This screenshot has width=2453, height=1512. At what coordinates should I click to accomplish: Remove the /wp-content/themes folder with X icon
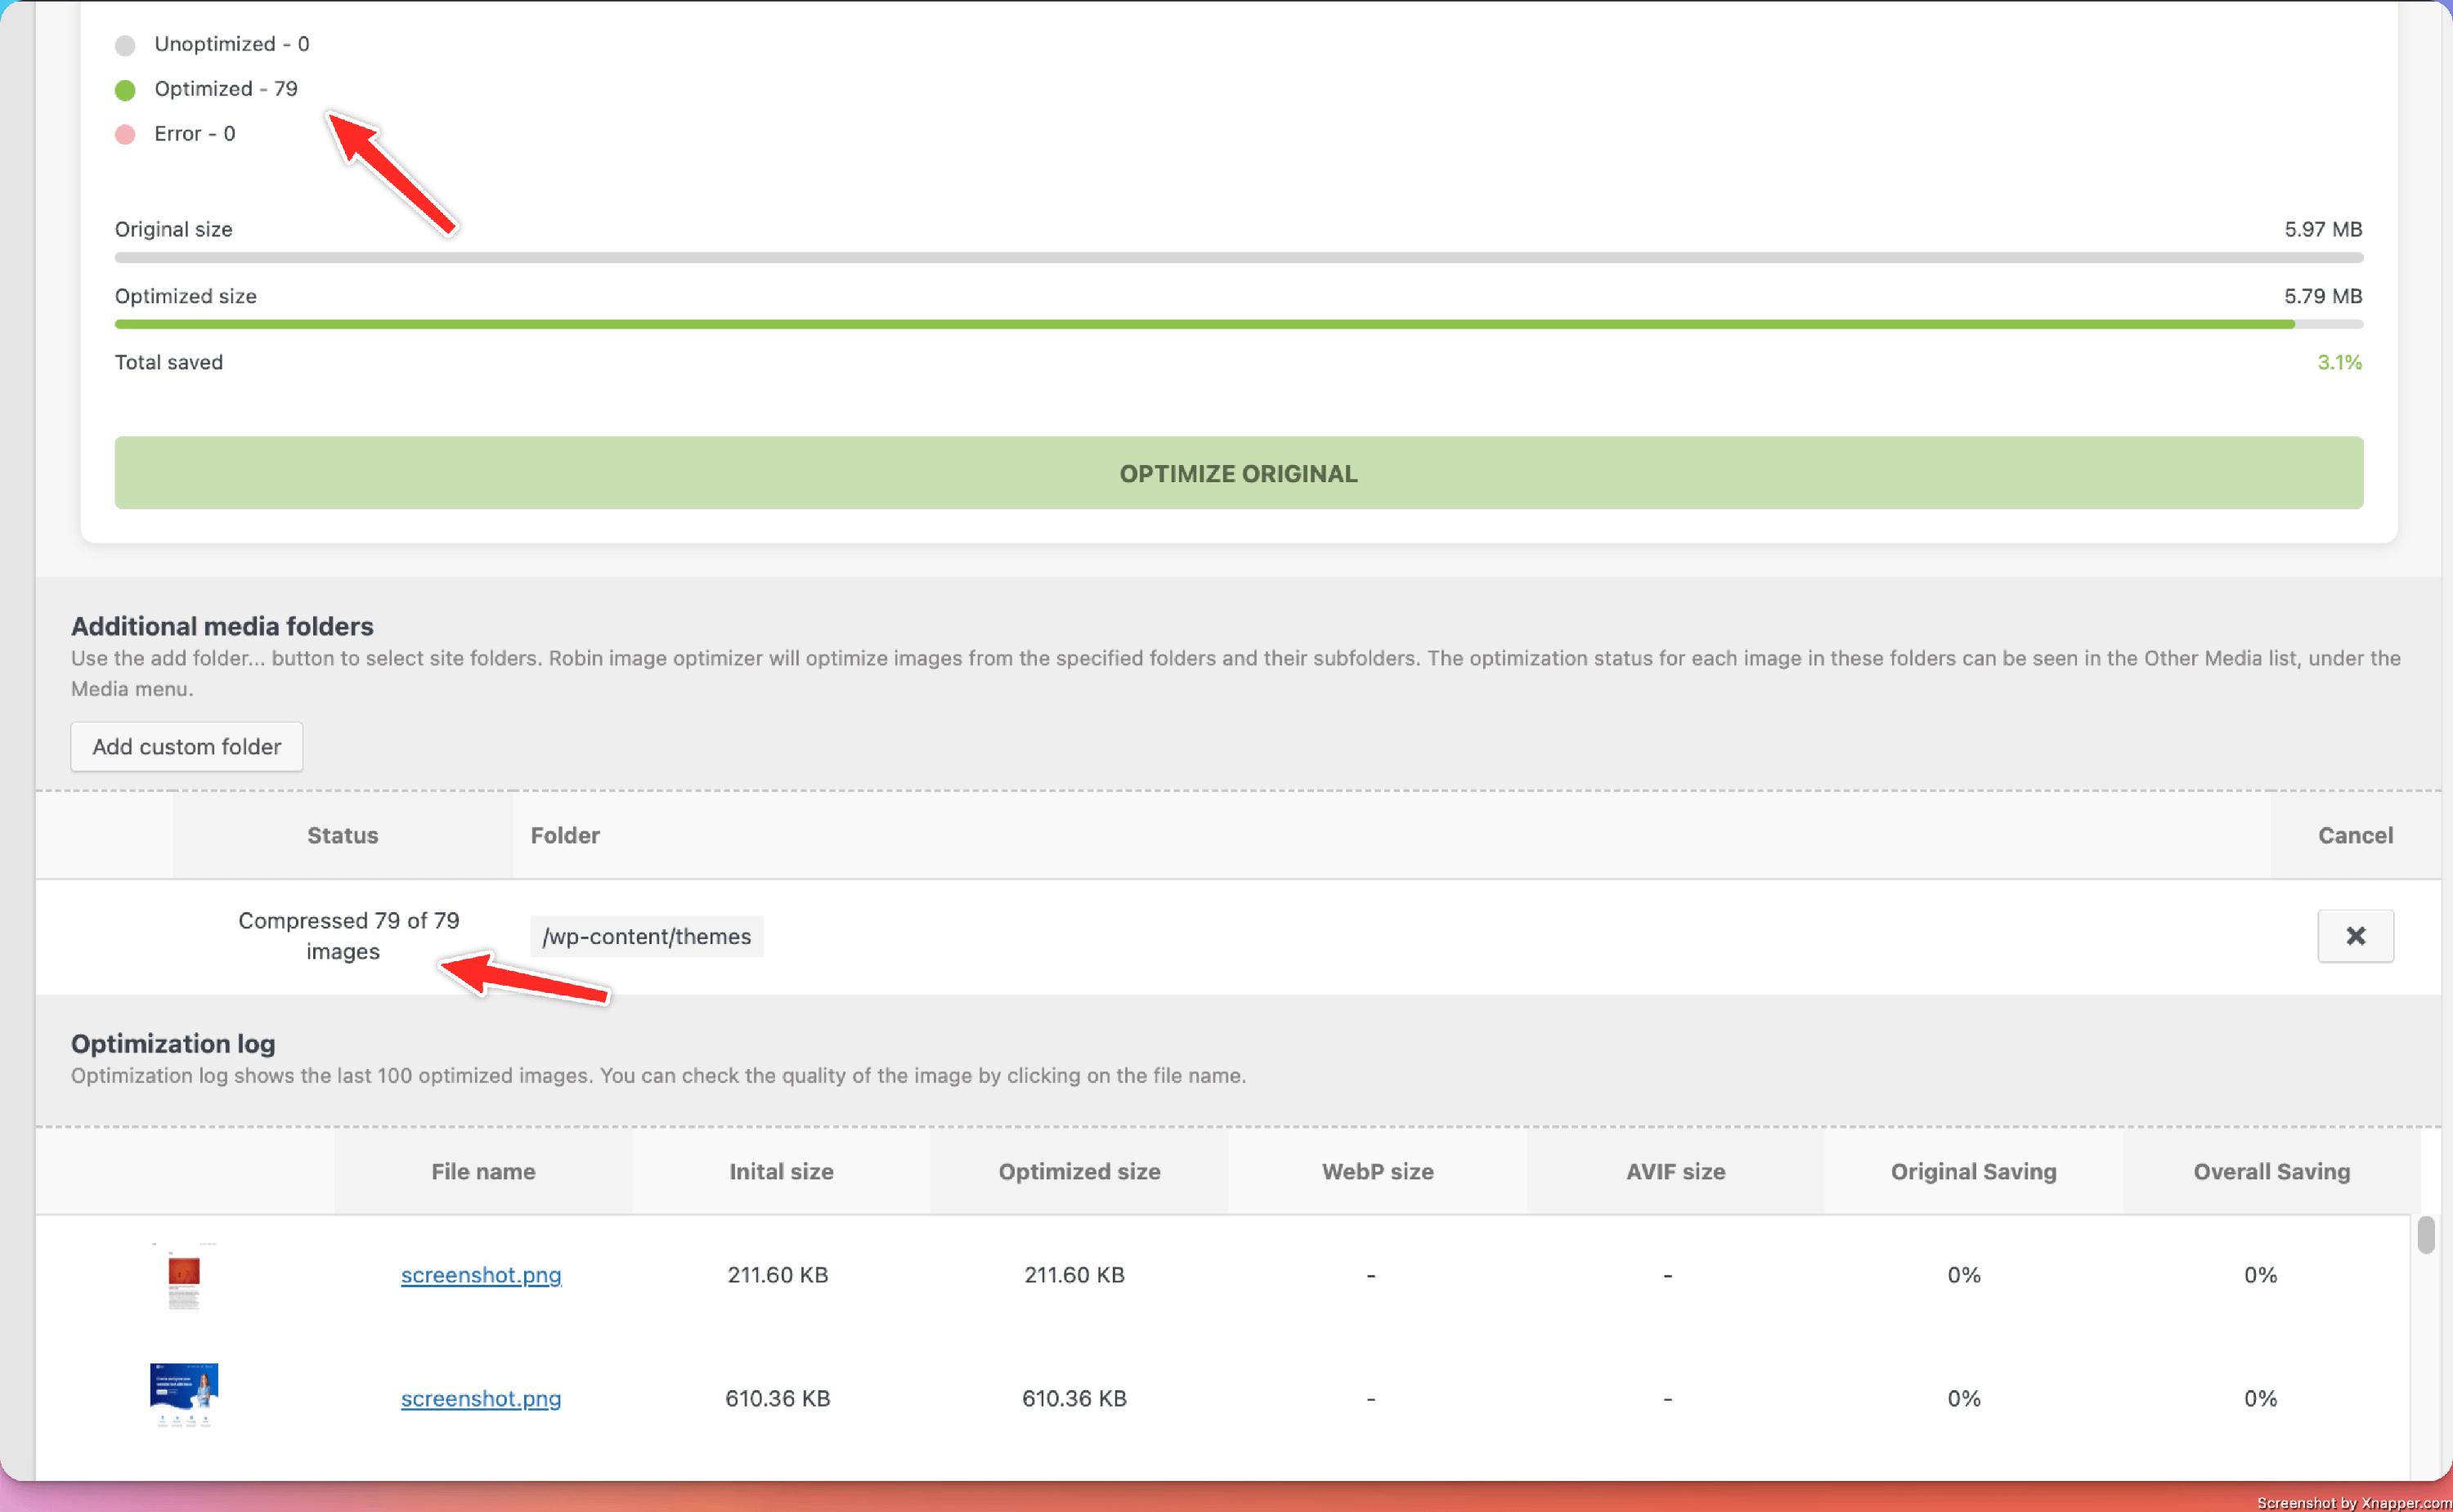[x=2354, y=935]
